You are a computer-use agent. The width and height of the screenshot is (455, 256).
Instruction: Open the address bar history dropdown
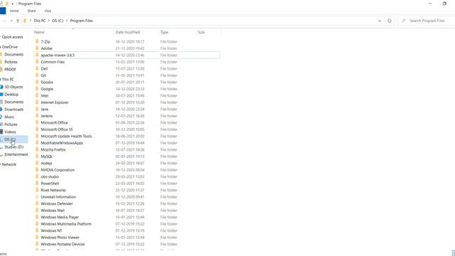380,21
